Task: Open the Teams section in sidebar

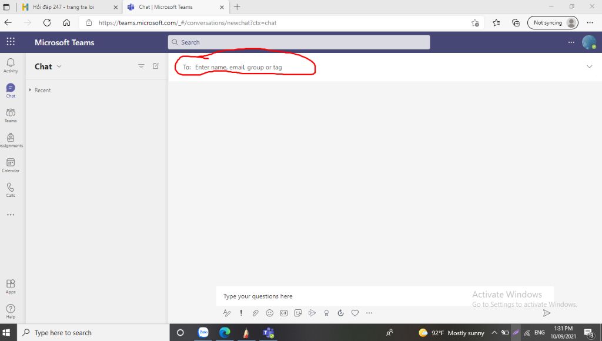Action: (x=11, y=115)
